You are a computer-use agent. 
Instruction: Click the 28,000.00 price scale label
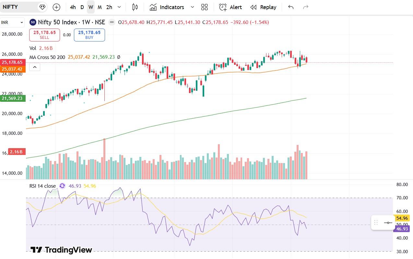[x=12, y=34]
